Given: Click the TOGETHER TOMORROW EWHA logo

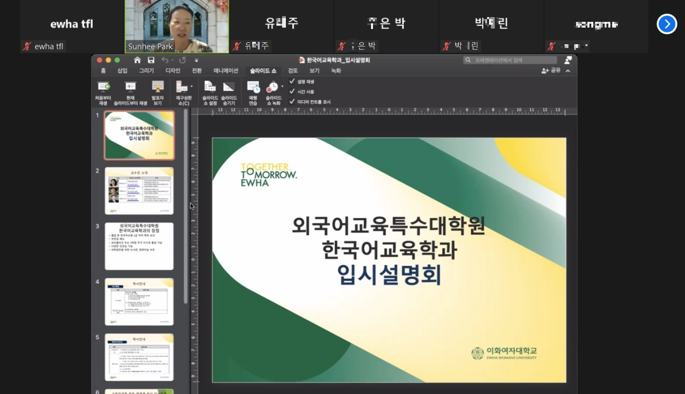Looking at the screenshot, I should pyautogui.click(x=268, y=174).
